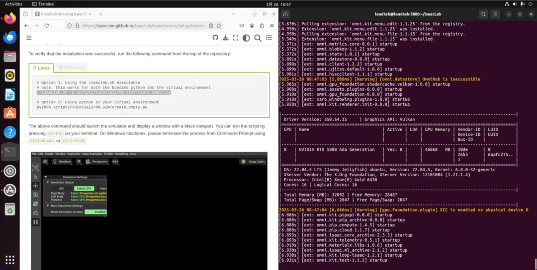Bookmark this page with the star
This screenshot has width=537, height=270.
pos(219,26)
